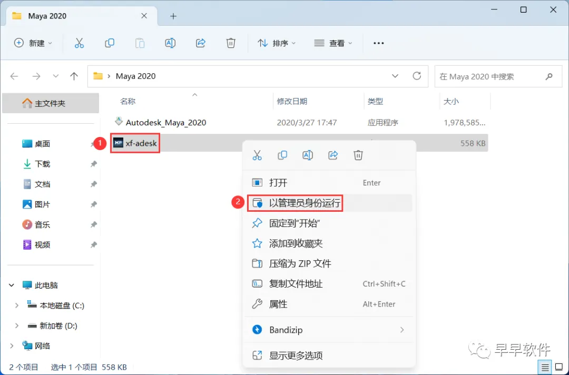569x375 pixels.
Task: Click Rename icon in the context menu
Action: pos(308,155)
